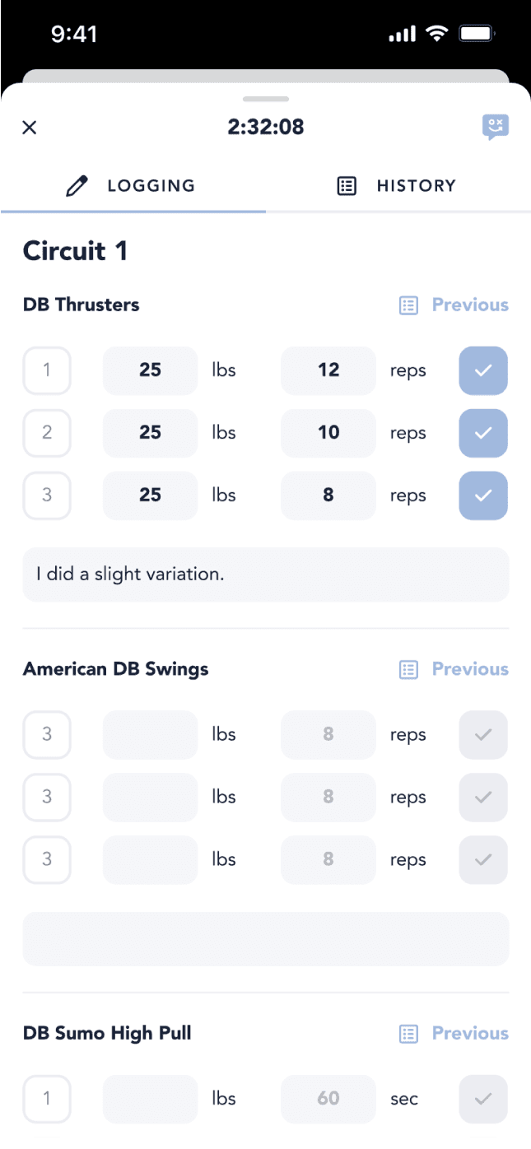
Task: Open the Previous icon beside American DB Swings
Action: (x=408, y=669)
